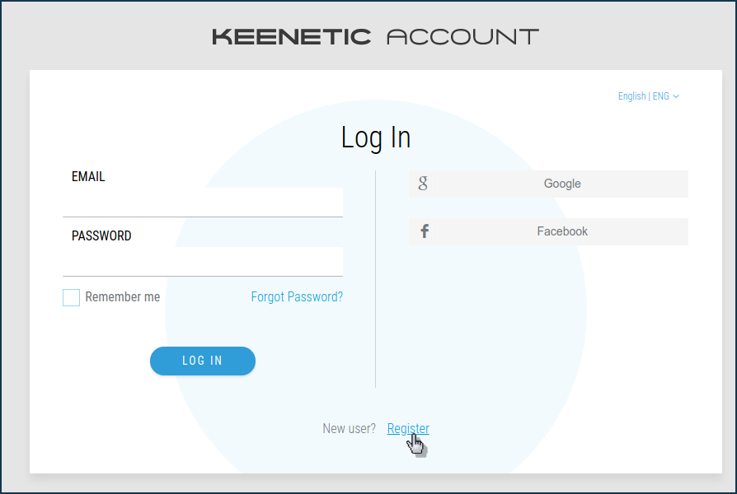Click the Google 'g' icon

pyautogui.click(x=423, y=184)
